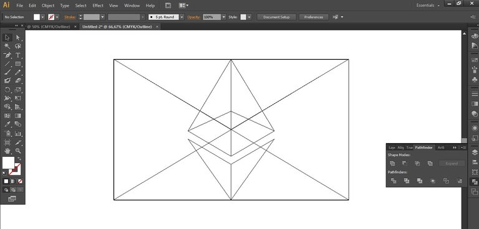The width and height of the screenshot is (479, 229).
Task: Select the Scale tool
Action: click(x=18, y=90)
